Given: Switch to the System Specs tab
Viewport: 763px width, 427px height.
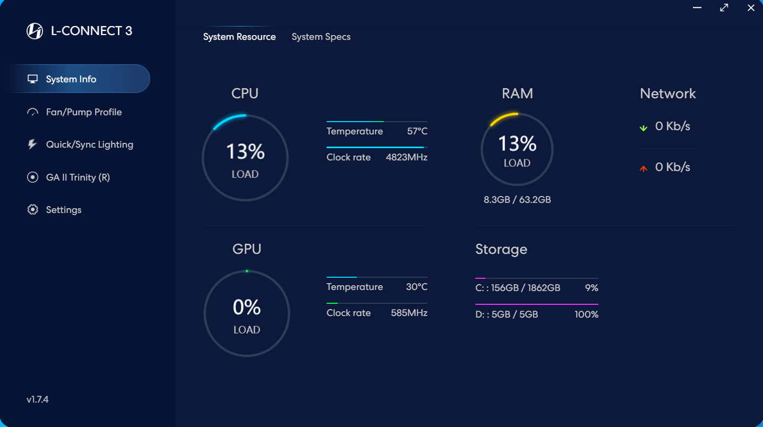Looking at the screenshot, I should click(x=321, y=37).
